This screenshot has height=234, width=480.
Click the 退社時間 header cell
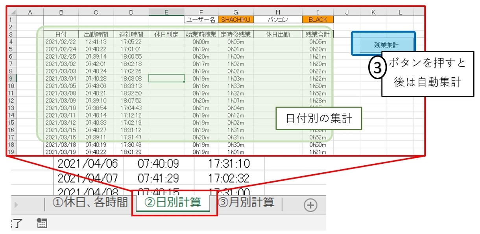[131, 34]
